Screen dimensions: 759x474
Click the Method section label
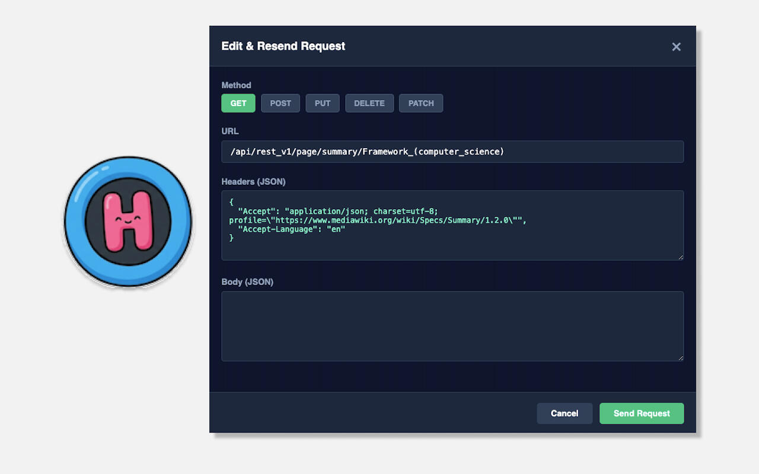coord(236,85)
